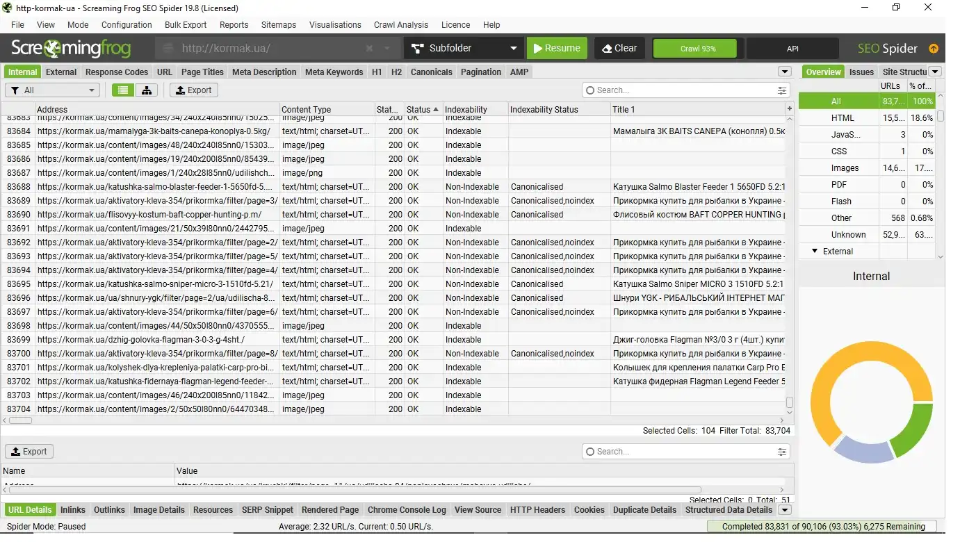Switch to the Response Codes tab
Screen dimensions: 960x542
(117, 72)
